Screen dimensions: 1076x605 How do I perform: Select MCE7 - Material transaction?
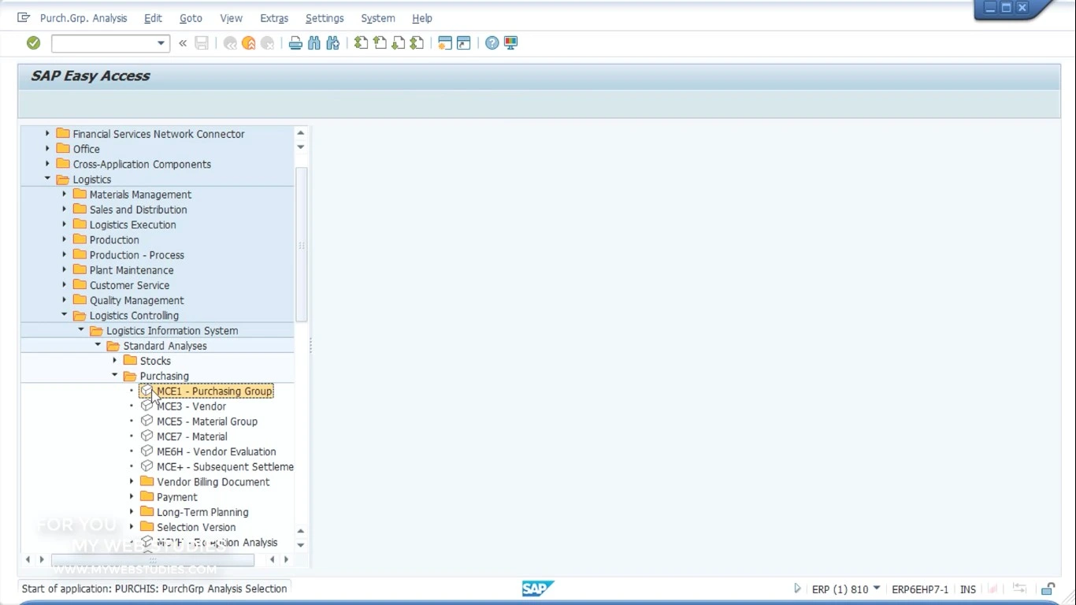point(192,436)
